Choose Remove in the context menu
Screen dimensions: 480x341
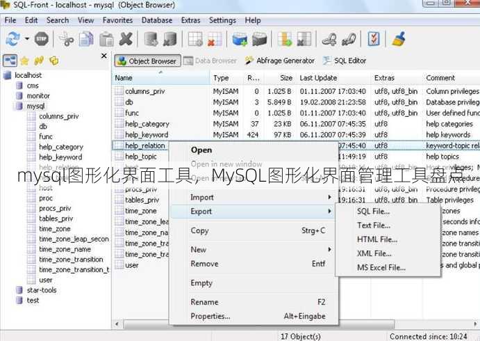tap(254, 264)
